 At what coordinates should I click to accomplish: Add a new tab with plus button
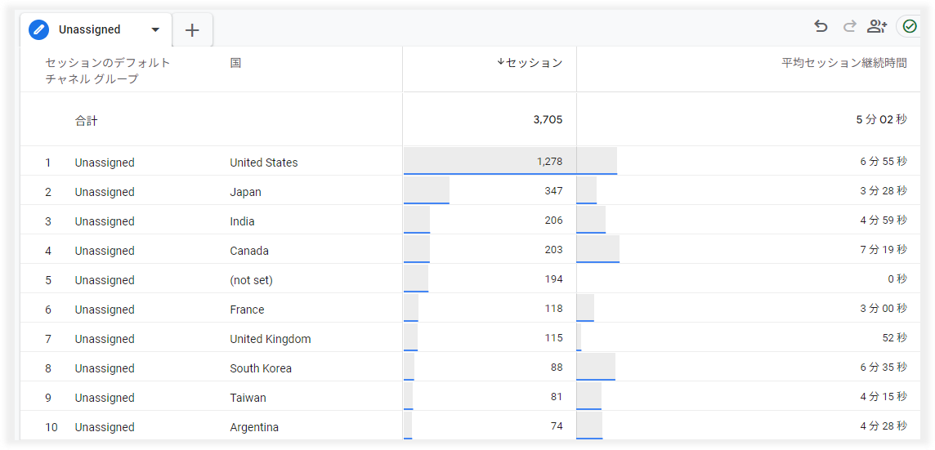pyautogui.click(x=192, y=30)
